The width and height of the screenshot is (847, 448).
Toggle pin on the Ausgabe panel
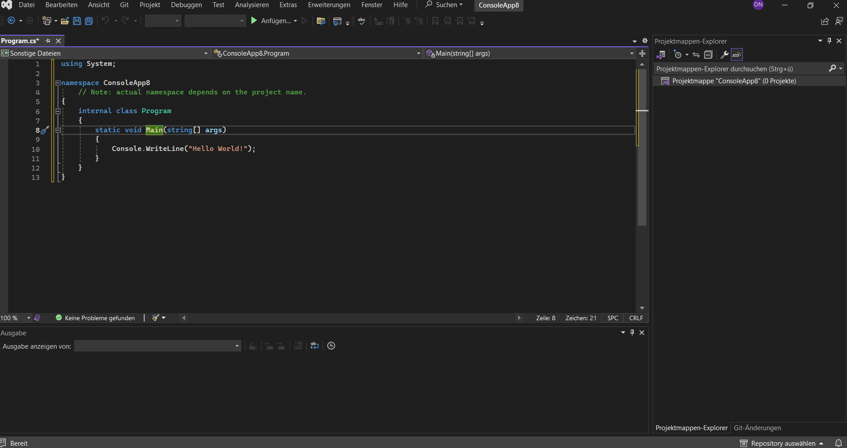coord(632,332)
